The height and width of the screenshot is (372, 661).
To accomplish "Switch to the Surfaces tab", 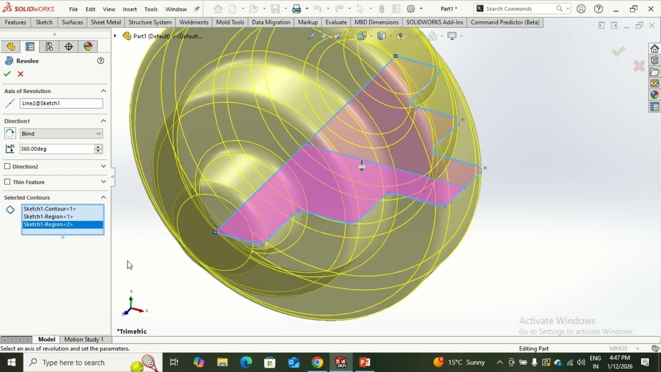I will [72, 22].
